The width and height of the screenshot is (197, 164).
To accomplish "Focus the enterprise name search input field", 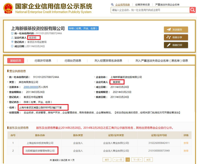I will pyautogui.click(x=150, y=10).
